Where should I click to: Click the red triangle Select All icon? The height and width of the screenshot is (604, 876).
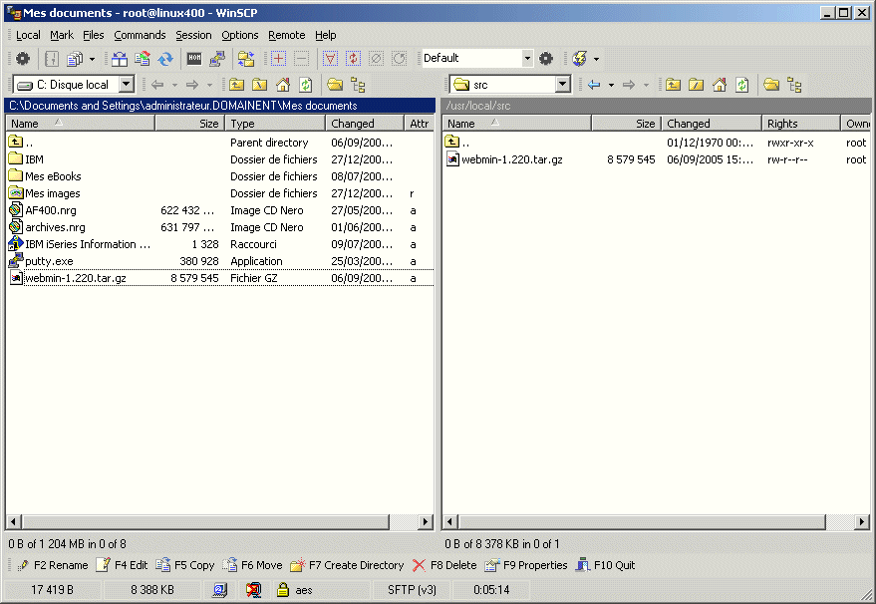pyautogui.click(x=330, y=58)
